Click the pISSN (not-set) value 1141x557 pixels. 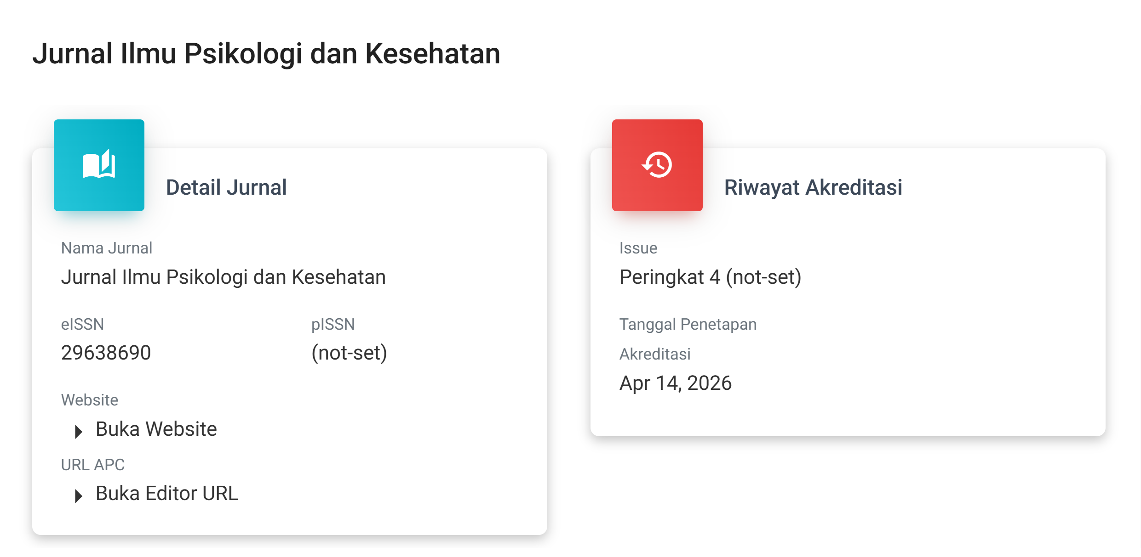pyautogui.click(x=349, y=353)
